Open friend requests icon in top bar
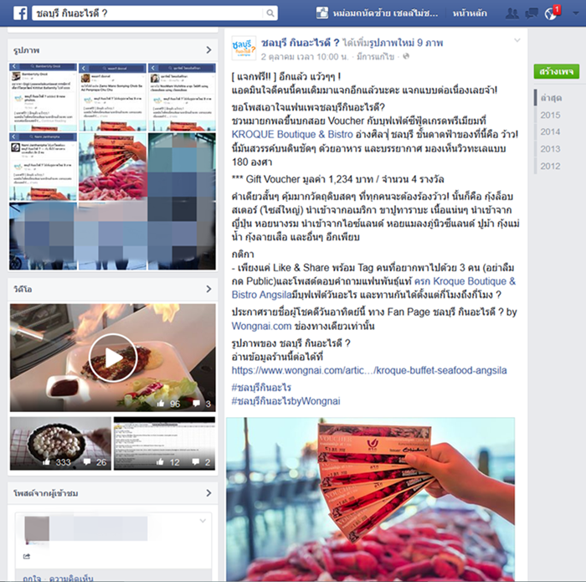 511,13
